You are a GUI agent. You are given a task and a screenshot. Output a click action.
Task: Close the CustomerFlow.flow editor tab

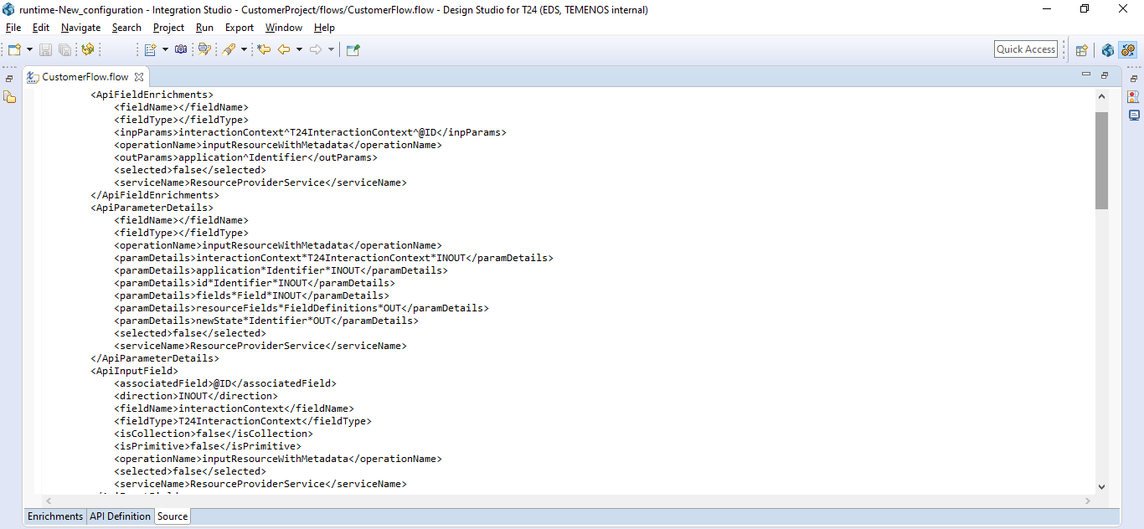[x=140, y=77]
